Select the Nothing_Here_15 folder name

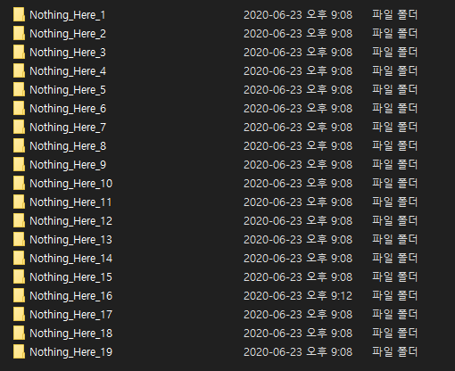click(71, 277)
